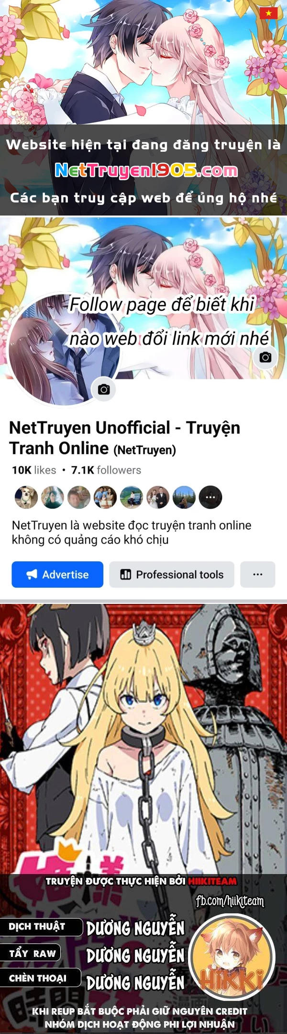Click the Advertise button
The image size is (287, 1034).
pyautogui.click(x=57, y=574)
